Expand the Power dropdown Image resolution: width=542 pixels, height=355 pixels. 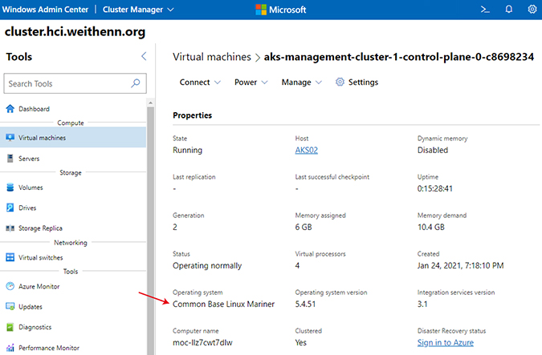click(x=251, y=82)
